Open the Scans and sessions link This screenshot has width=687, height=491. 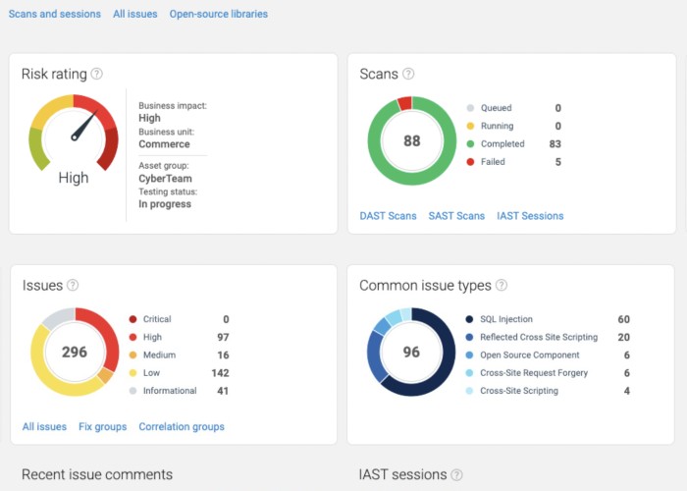click(55, 14)
